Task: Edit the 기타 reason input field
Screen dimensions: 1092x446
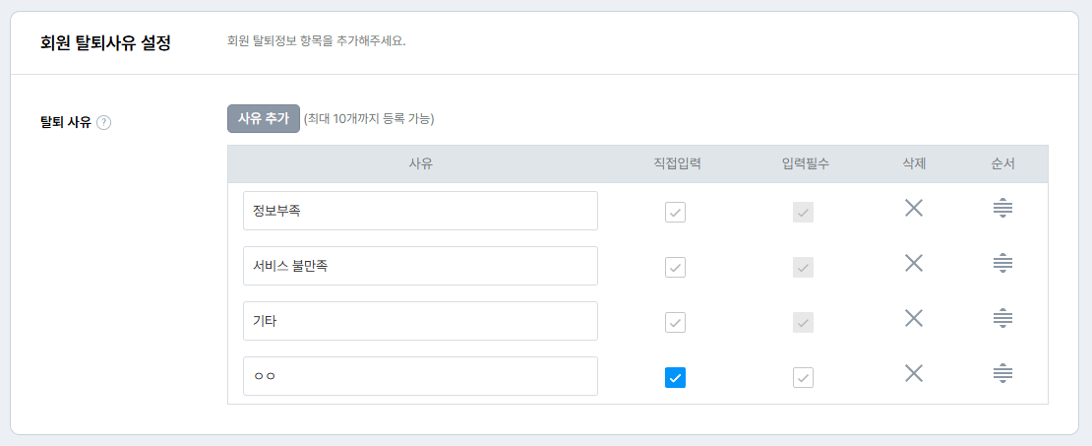Action: (420, 321)
